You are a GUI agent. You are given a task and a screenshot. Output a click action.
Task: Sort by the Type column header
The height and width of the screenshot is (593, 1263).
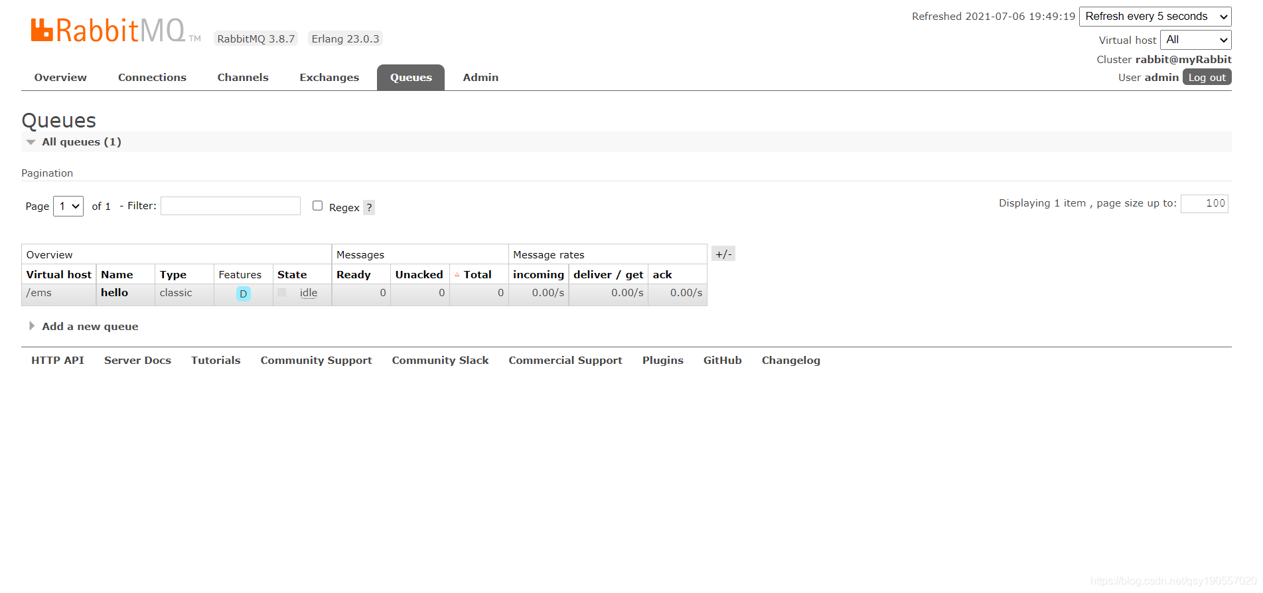(173, 275)
